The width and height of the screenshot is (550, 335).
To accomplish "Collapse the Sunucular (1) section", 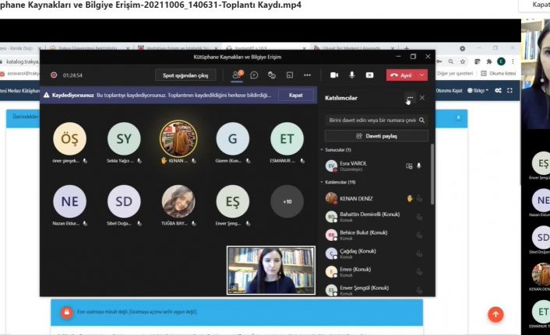I will [323, 149].
